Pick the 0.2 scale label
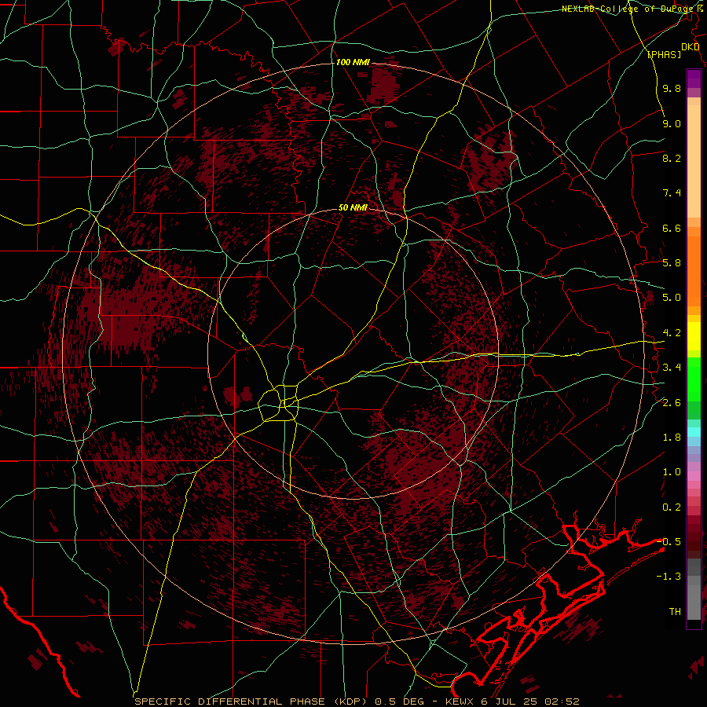Viewport: 707px width, 707px height. (x=672, y=507)
